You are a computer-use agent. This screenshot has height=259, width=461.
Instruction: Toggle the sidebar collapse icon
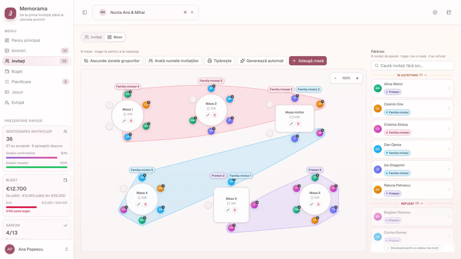click(85, 12)
